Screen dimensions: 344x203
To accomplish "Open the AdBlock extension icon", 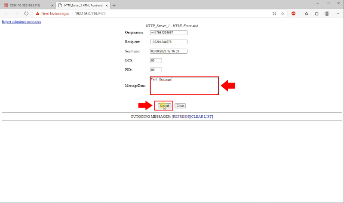I will tap(294, 13).
